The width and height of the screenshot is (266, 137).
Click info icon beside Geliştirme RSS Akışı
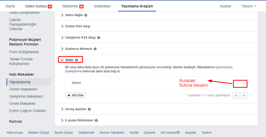99,38
